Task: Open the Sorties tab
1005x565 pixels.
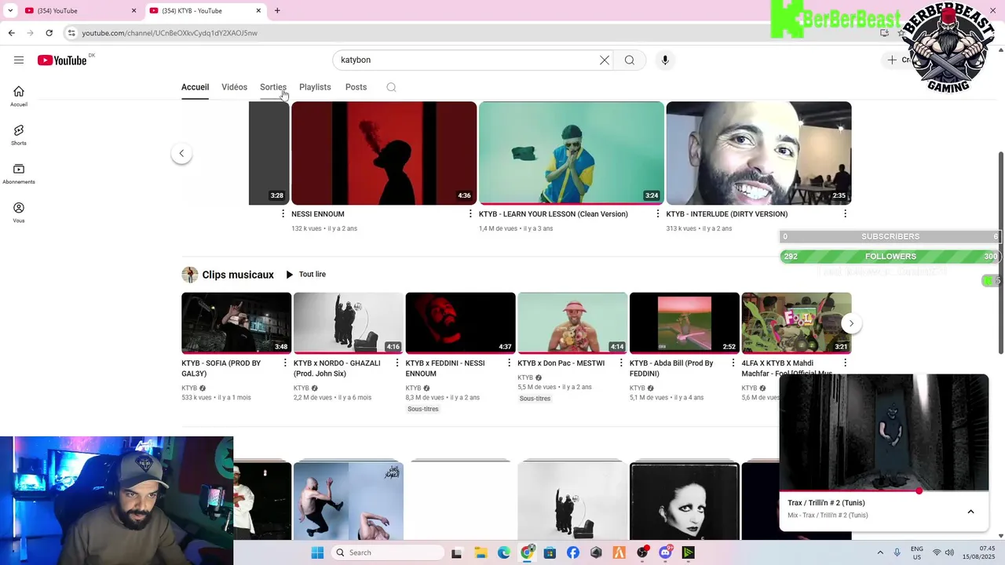Action: [273, 87]
